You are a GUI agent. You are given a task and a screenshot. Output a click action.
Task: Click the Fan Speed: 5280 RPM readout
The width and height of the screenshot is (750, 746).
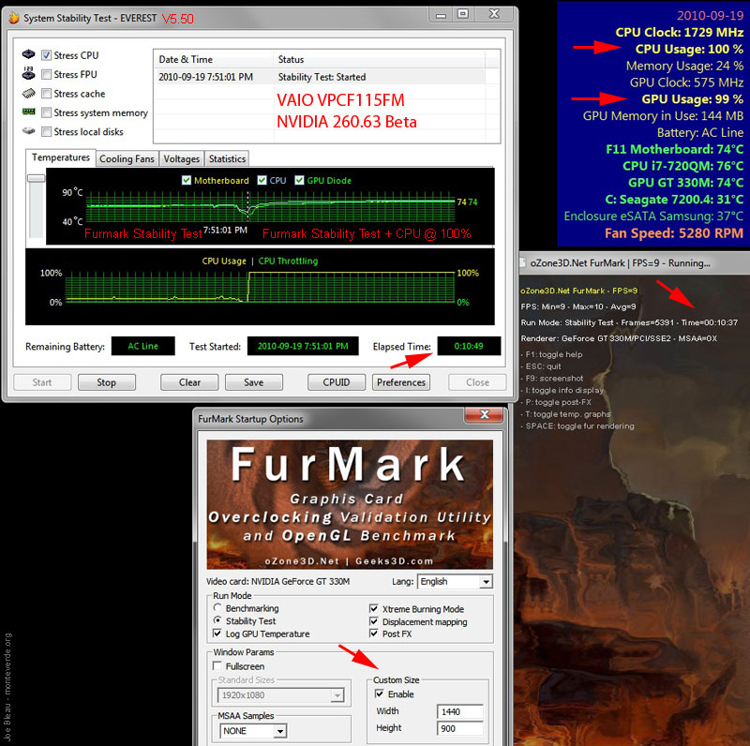click(x=674, y=232)
